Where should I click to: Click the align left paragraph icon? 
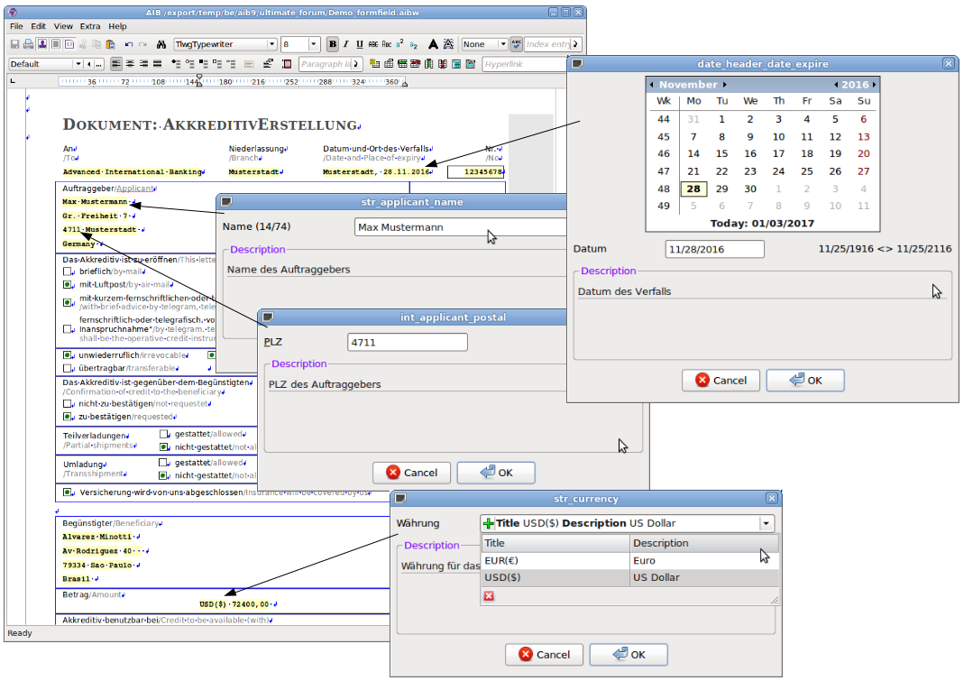[116, 64]
